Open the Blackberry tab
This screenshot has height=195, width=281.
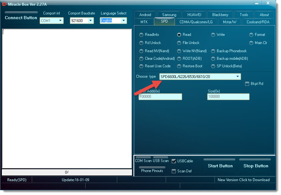point(220,15)
